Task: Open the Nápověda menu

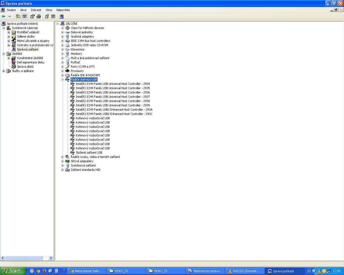Action: click(63, 10)
